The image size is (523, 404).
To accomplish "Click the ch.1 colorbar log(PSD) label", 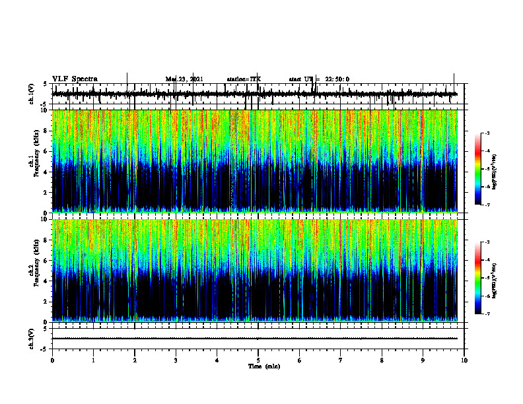I will 494,172.
